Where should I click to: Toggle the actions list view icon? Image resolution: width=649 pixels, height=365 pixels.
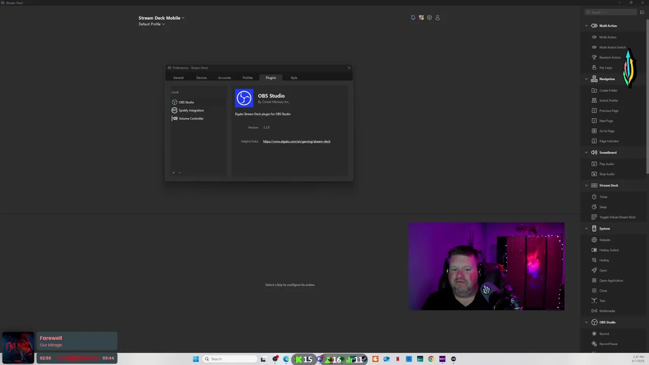coord(642,12)
